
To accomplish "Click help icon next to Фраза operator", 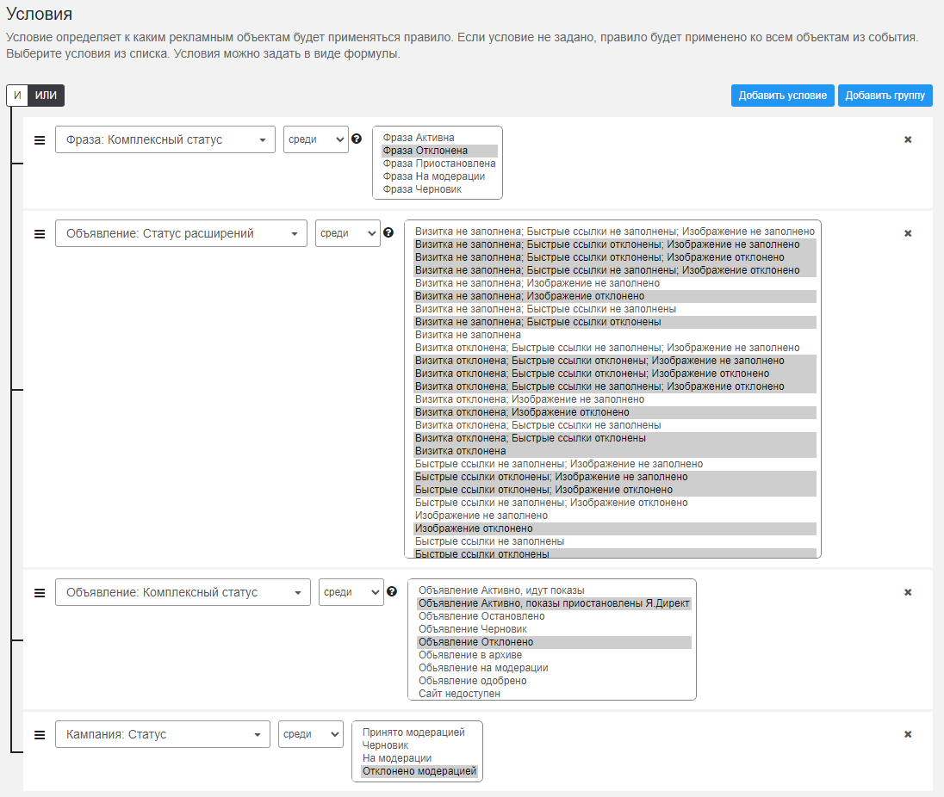I will click(357, 139).
